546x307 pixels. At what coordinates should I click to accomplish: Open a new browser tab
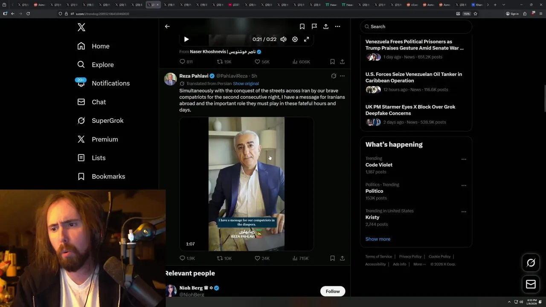pos(495,5)
